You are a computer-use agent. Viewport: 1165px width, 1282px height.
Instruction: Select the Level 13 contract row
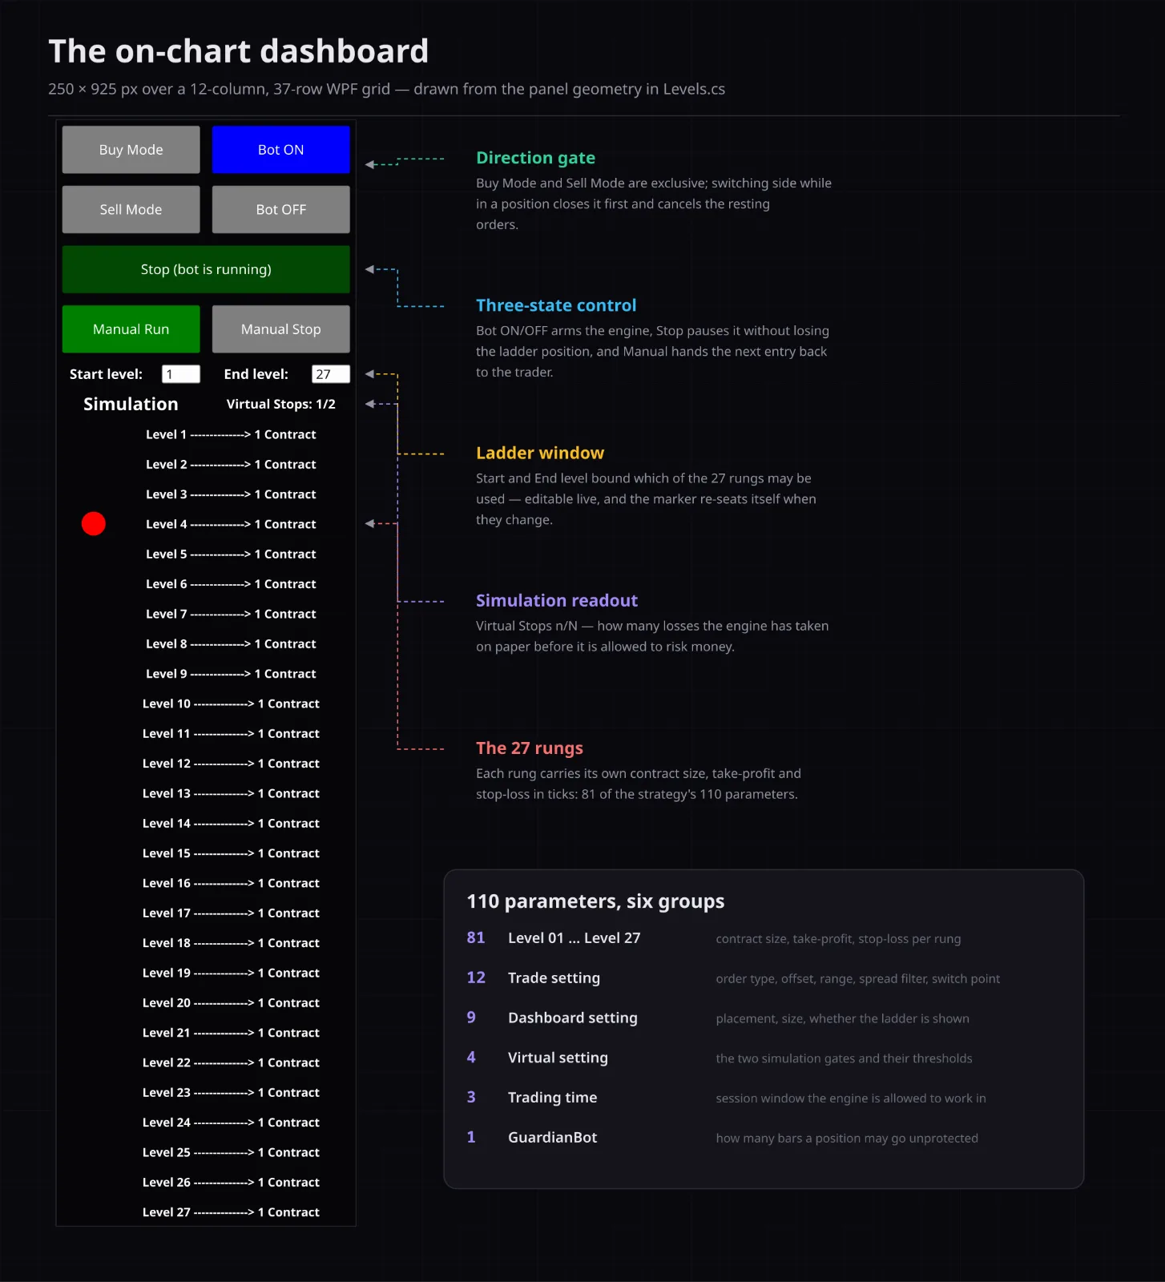[231, 793]
